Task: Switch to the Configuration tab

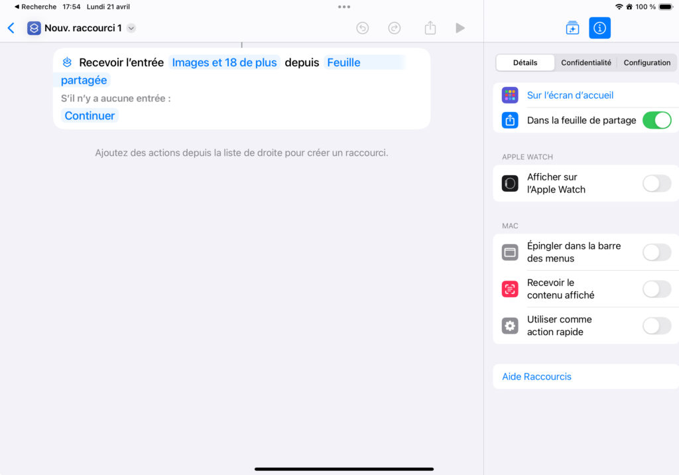Action: pyautogui.click(x=647, y=62)
